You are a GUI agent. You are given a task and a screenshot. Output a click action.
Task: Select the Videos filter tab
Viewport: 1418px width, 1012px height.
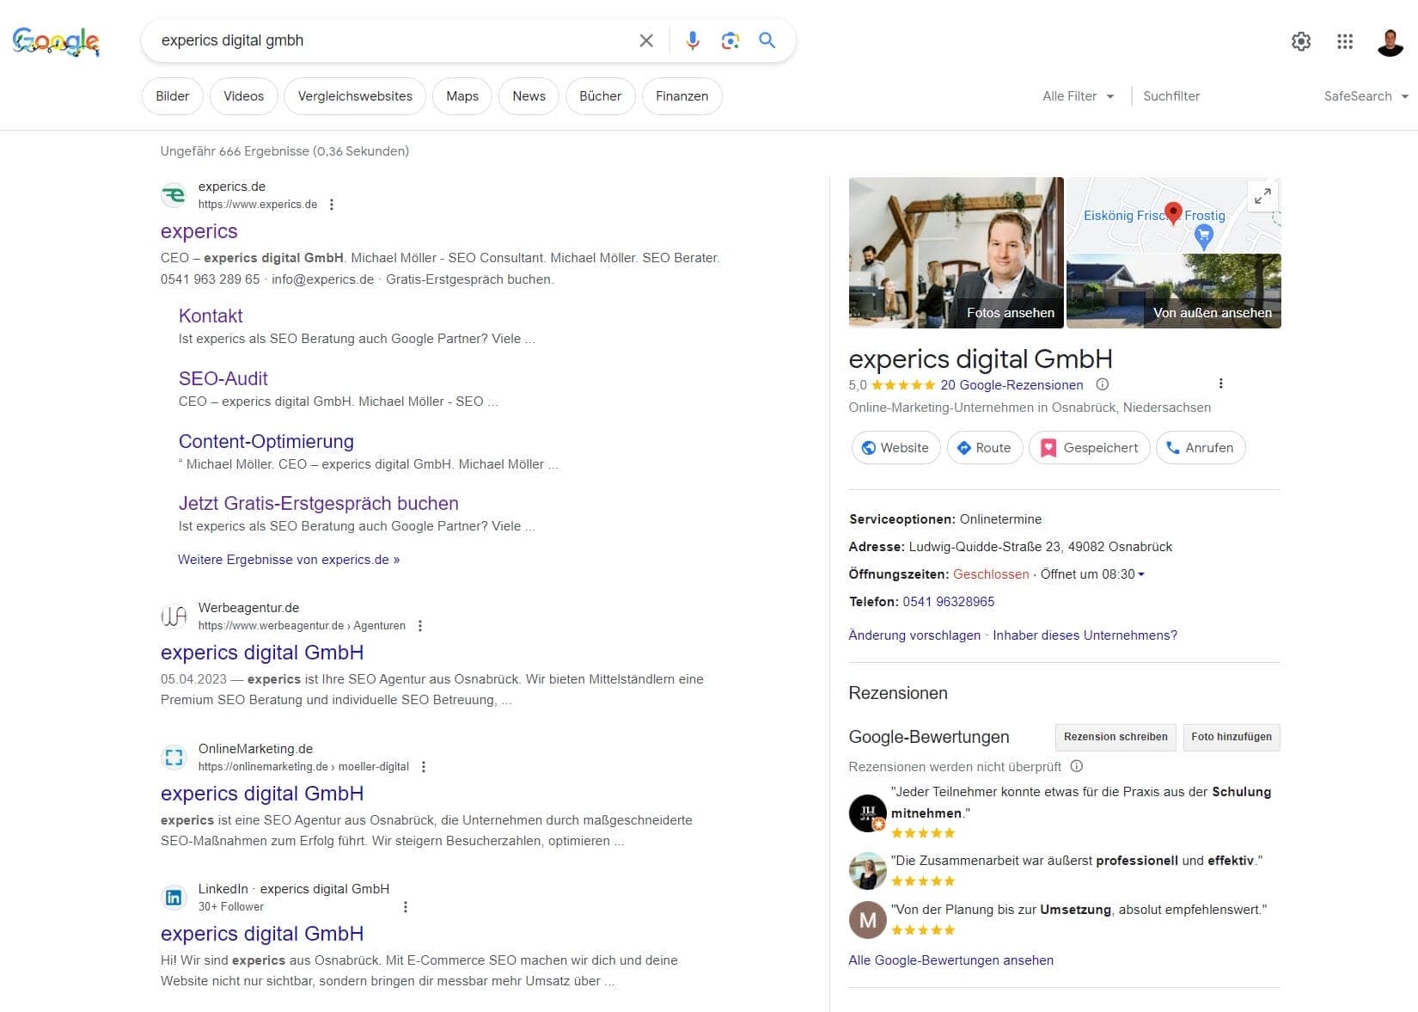click(243, 96)
